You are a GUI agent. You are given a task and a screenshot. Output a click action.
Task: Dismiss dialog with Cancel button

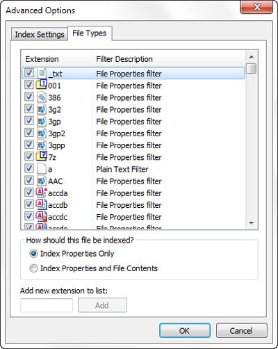pyautogui.click(x=241, y=331)
